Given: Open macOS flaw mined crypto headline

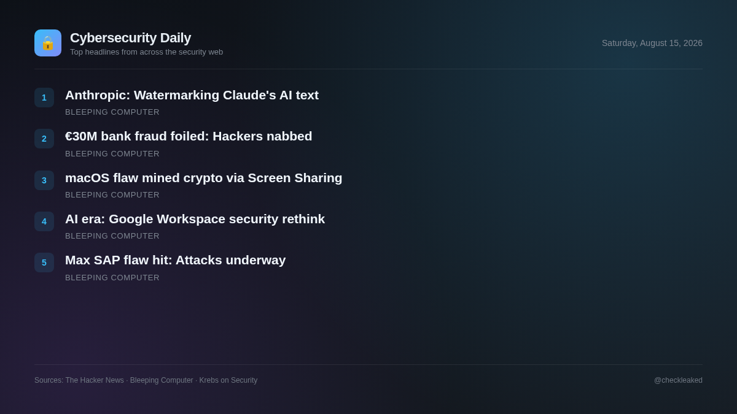Looking at the screenshot, I should click(204, 178).
